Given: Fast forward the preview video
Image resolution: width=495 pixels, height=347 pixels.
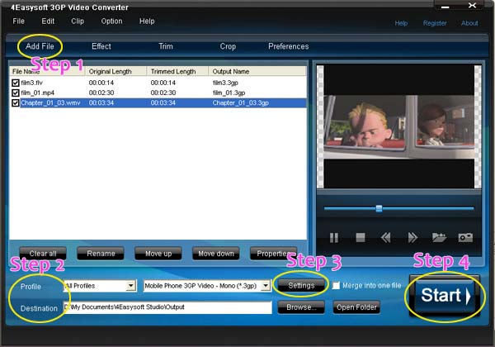Looking at the screenshot, I should (x=412, y=237).
